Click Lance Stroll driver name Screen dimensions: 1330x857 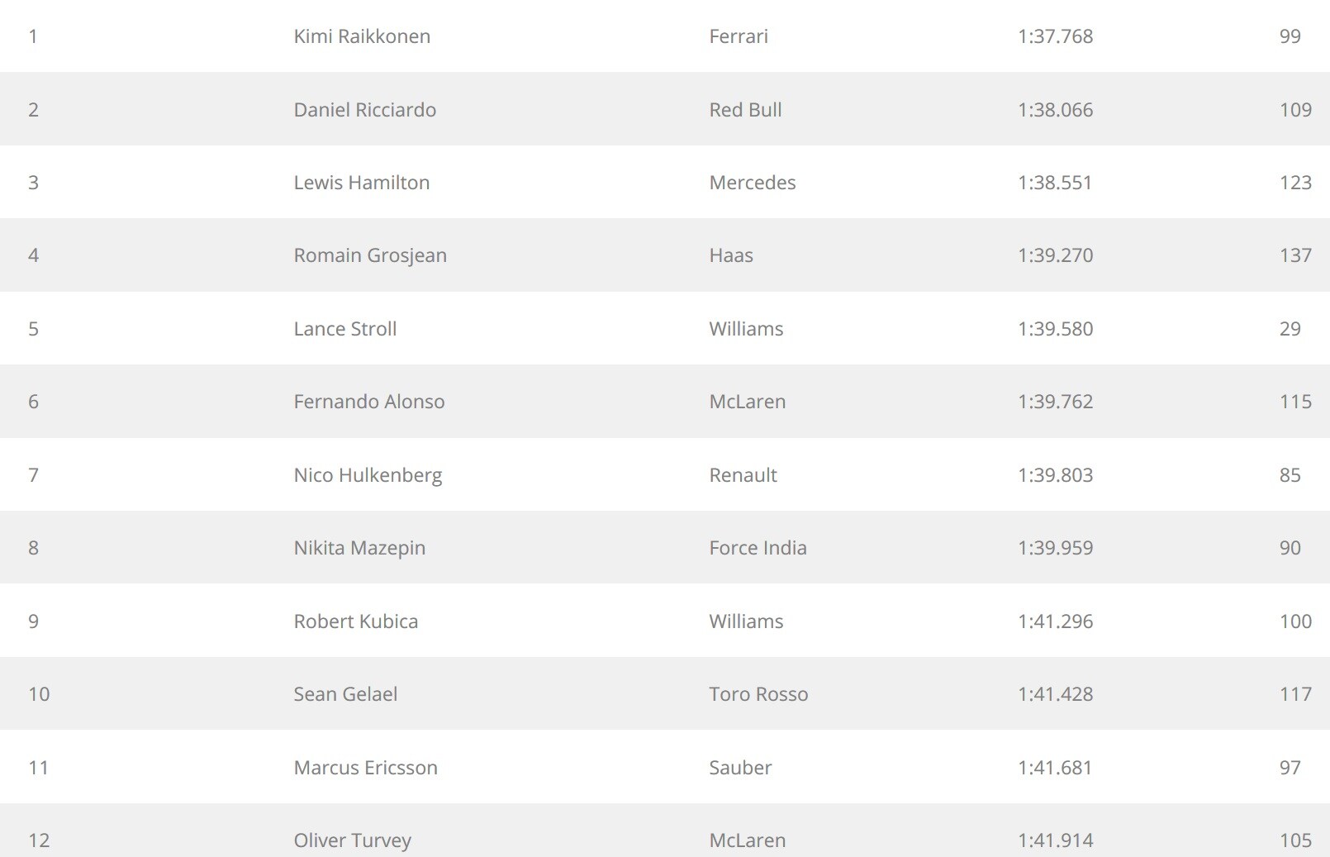[345, 329]
